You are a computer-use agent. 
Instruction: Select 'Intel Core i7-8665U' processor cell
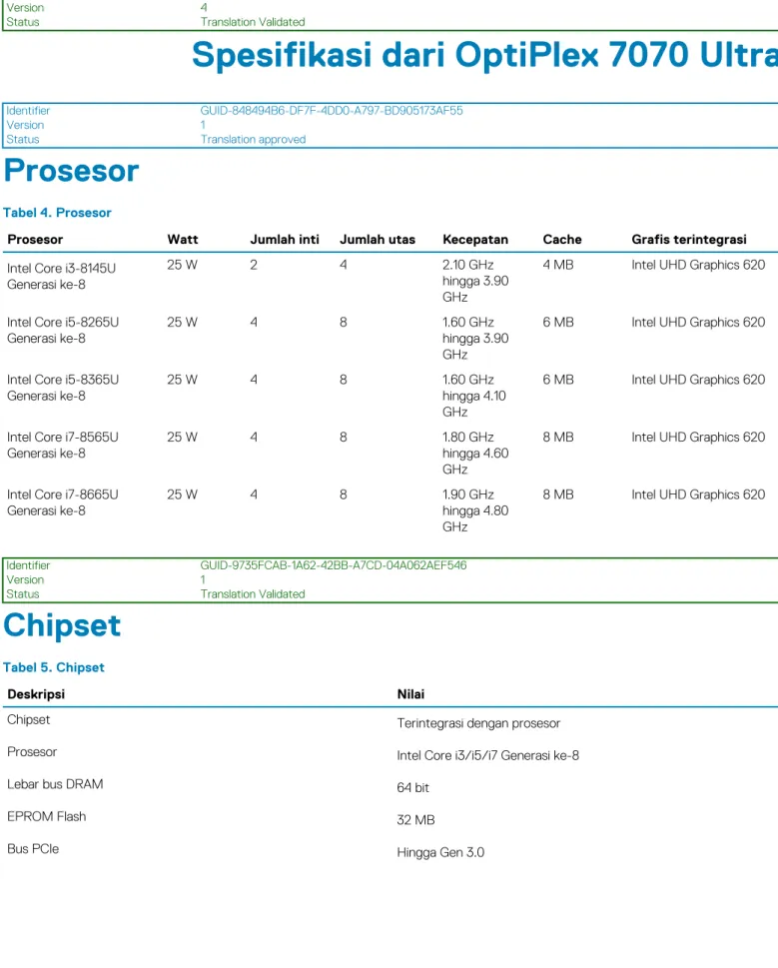pyautogui.click(x=63, y=502)
